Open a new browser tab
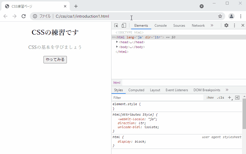The height and width of the screenshot is (154, 246). [76, 6]
